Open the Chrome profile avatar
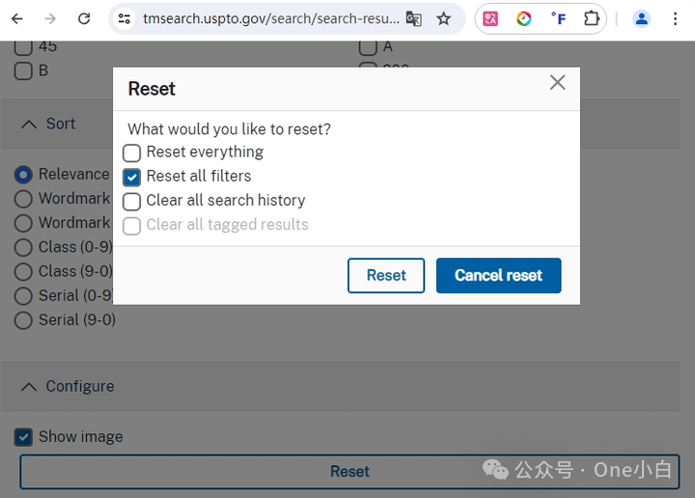The height and width of the screenshot is (498, 695). point(641,18)
